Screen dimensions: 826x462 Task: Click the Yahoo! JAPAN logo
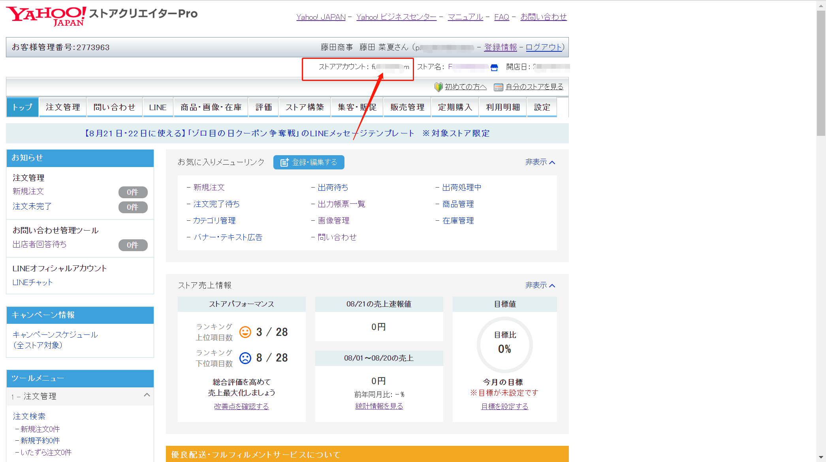[x=46, y=16]
